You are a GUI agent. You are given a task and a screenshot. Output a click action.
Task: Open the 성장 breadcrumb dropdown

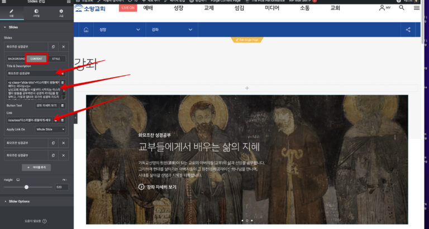tap(120, 30)
